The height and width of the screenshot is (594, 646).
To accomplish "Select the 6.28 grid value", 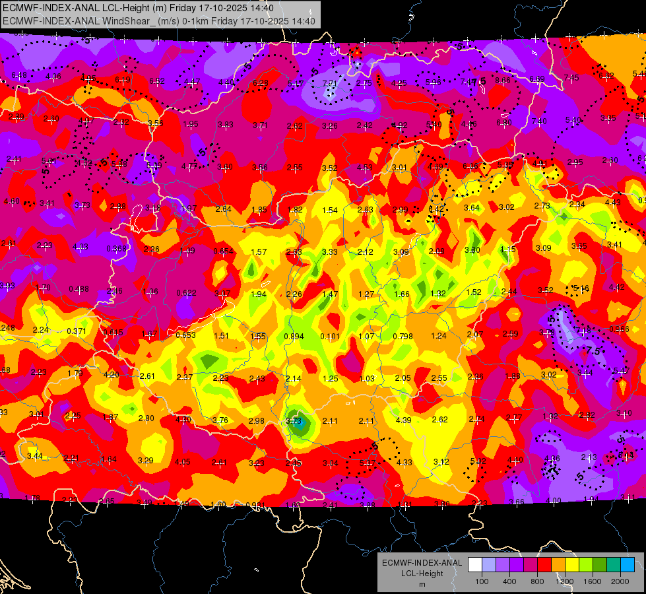I will [261, 83].
